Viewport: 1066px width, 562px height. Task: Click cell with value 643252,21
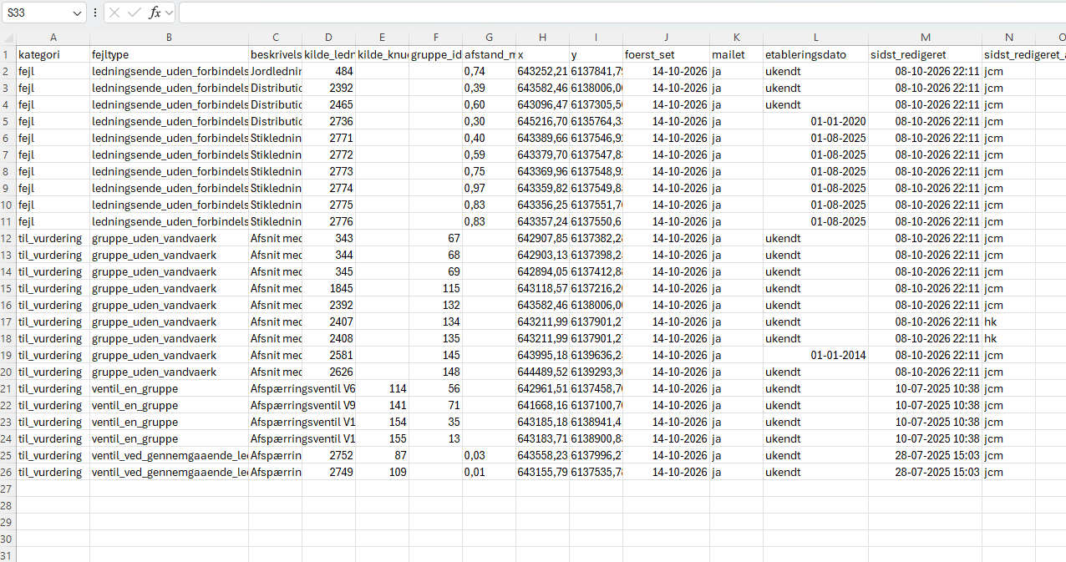click(542, 71)
